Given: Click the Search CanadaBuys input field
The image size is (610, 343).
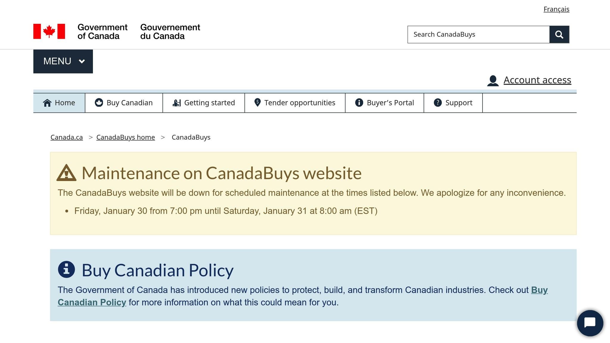Looking at the screenshot, I should click(478, 35).
